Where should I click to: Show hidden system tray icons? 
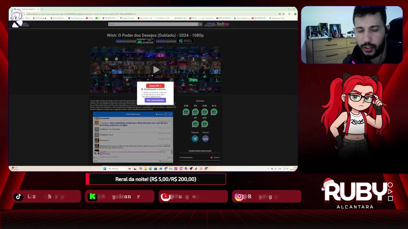pyautogui.click(x=268, y=169)
